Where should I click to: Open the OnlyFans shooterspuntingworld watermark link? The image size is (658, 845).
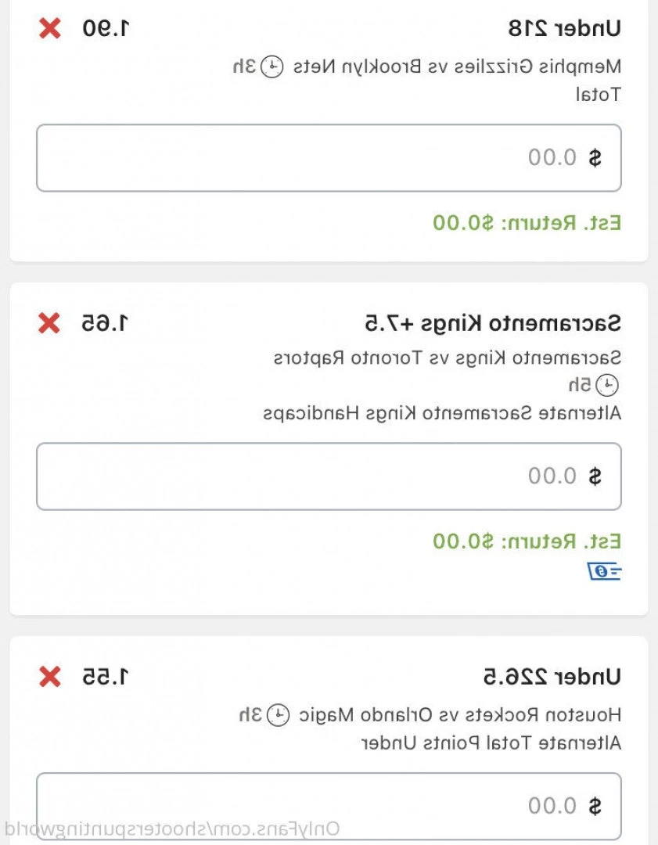pos(172,829)
